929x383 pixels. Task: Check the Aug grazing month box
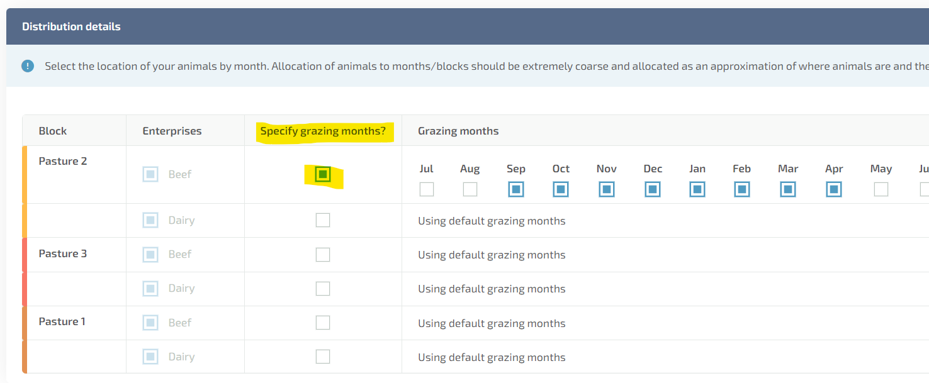pyautogui.click(x=470, y=189)
